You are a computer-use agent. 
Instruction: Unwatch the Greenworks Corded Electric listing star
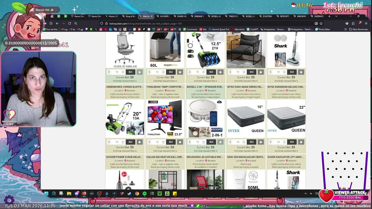click(x=139, y=142)
